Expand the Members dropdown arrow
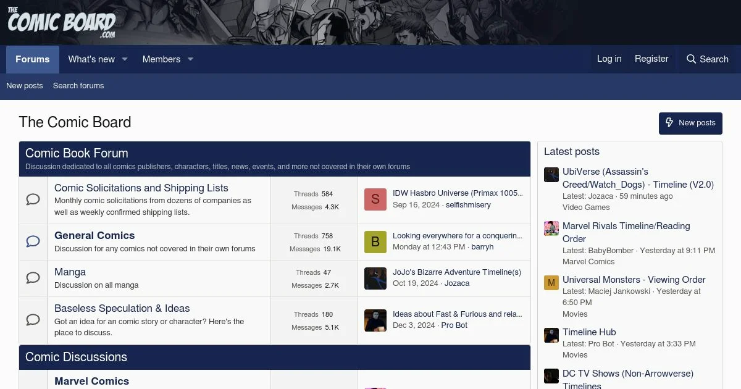741x389 pixels. tap(190, 59)
